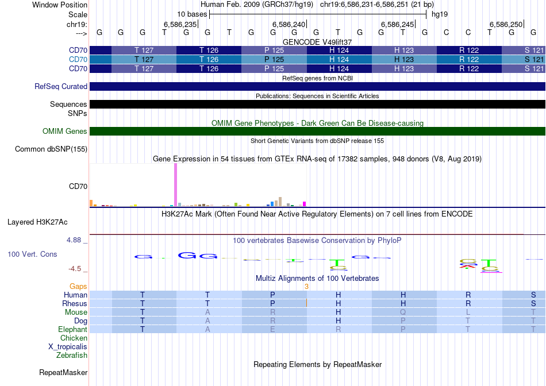Select the chr19: base position label
546x386 pixels.
[x=76, y=24]
